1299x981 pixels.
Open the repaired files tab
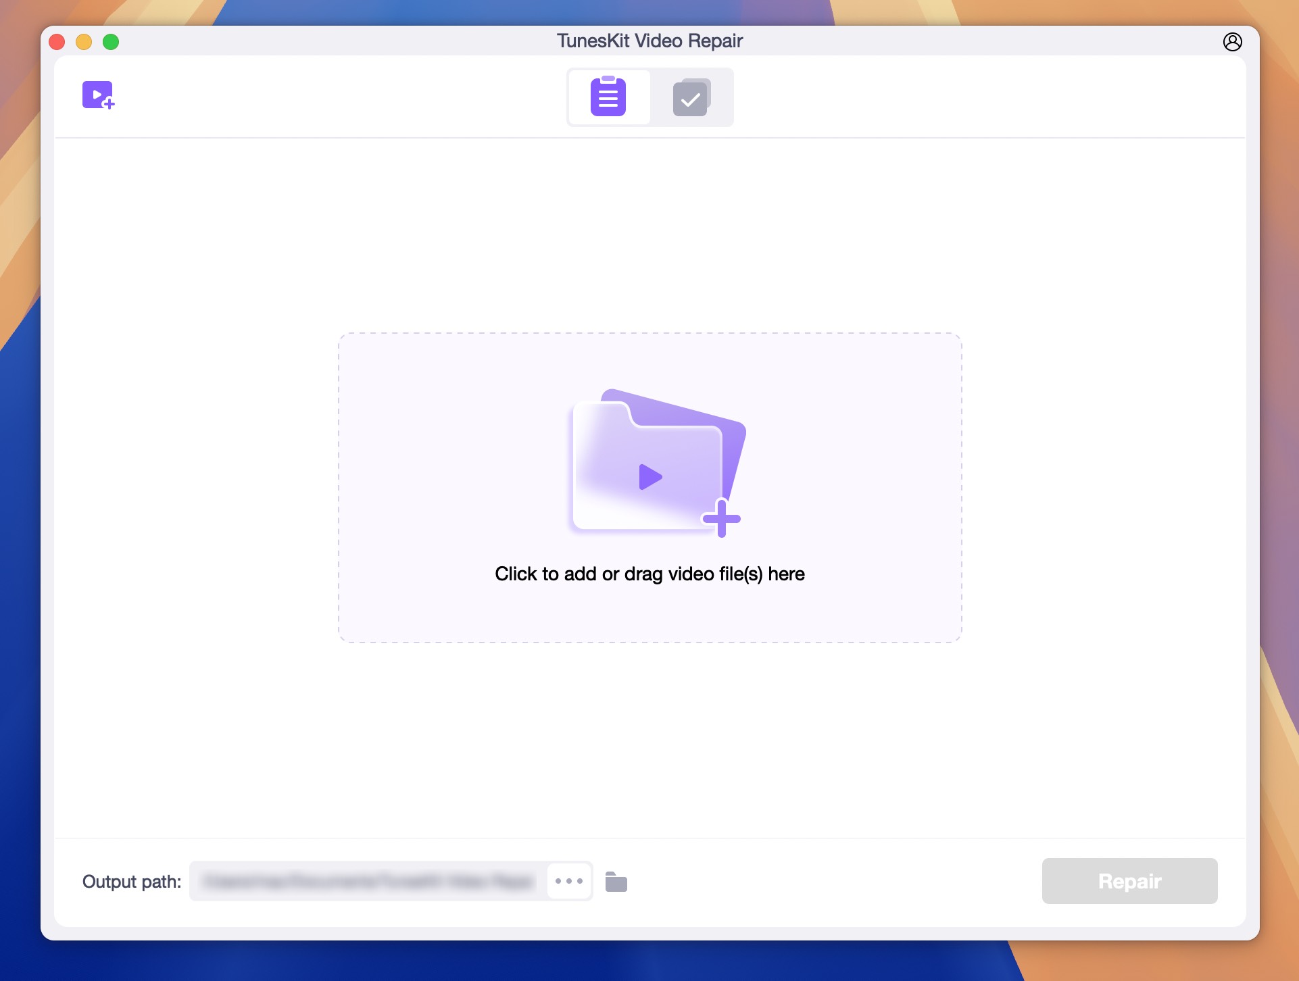tap(691, 97)
